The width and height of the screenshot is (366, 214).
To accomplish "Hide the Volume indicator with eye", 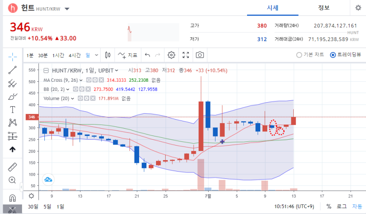I will pos(81,98).
